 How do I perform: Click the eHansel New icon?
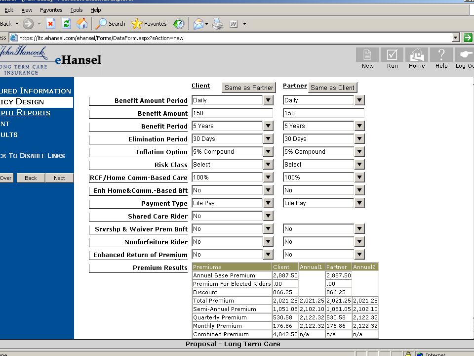point(367,54)
